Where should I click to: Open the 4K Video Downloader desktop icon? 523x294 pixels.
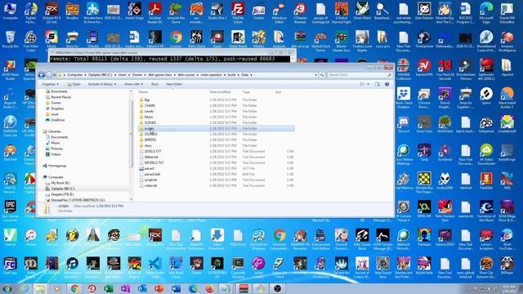tap(486, 154)
